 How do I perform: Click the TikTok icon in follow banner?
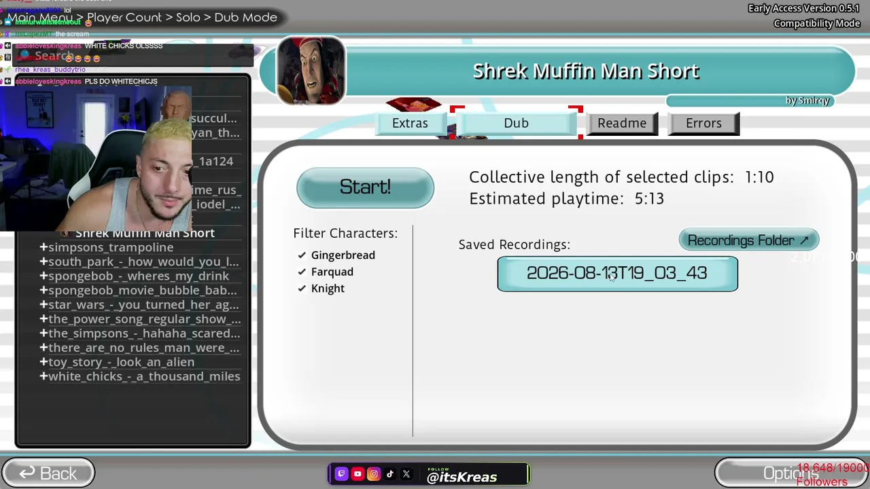390,474
